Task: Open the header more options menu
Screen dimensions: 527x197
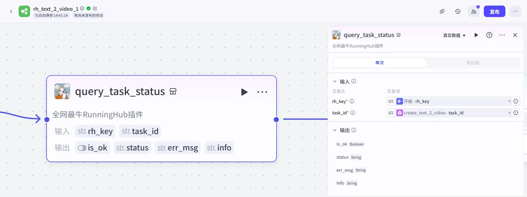Action: [516, 11]
